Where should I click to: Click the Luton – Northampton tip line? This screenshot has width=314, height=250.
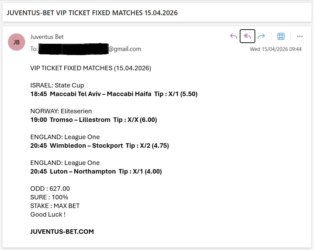(96, 171)
